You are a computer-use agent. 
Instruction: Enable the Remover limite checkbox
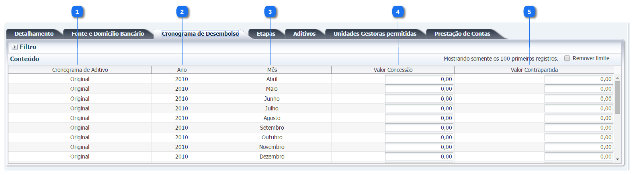point(567,58)
